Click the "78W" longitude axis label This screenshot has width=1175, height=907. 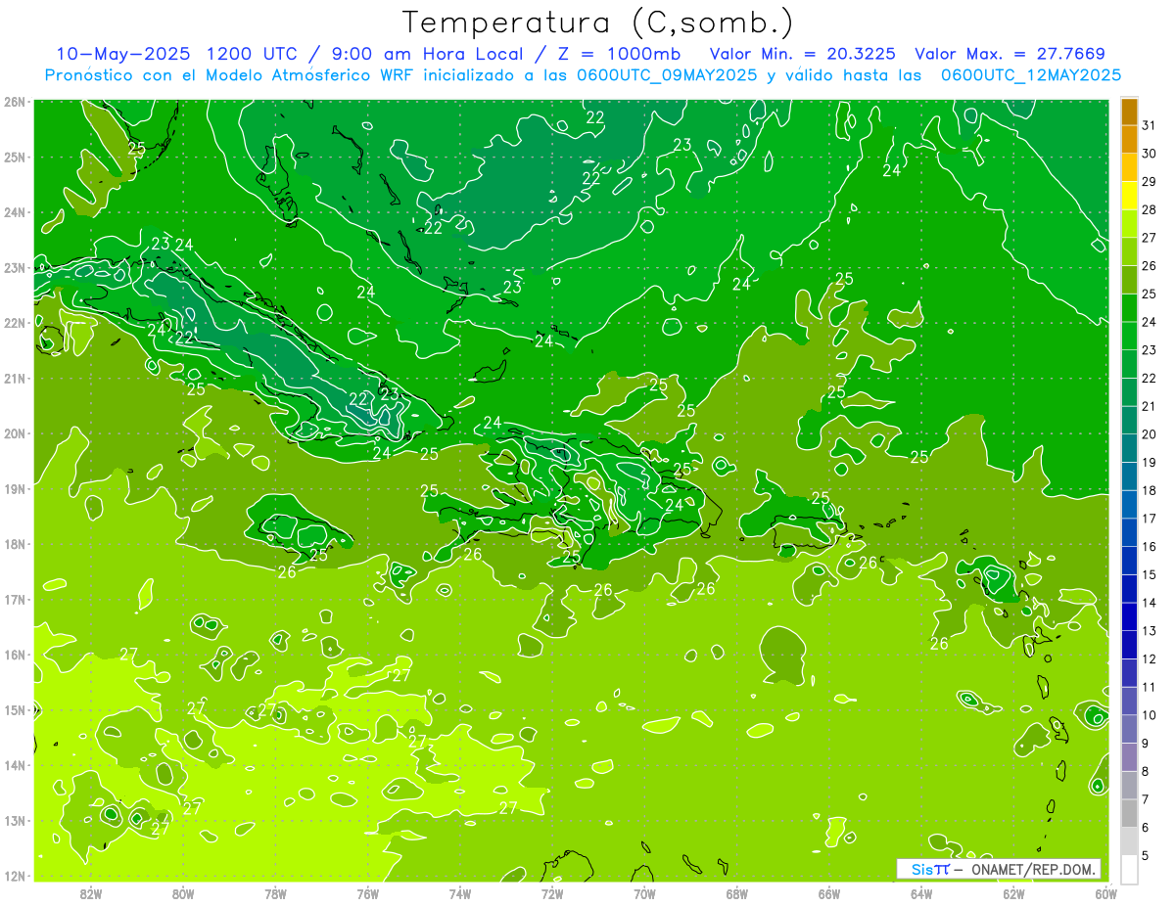pyautogui.click(x=275, y=892)
